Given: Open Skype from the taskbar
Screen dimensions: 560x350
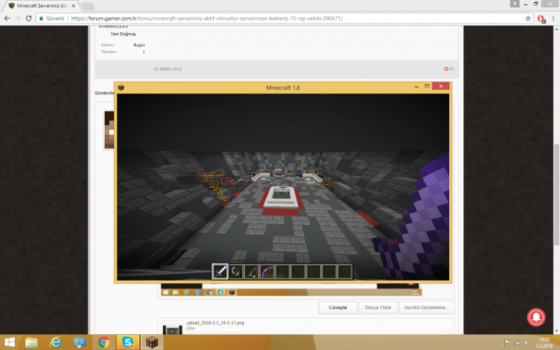Looking at the screenshot, I should pos(127,342).
